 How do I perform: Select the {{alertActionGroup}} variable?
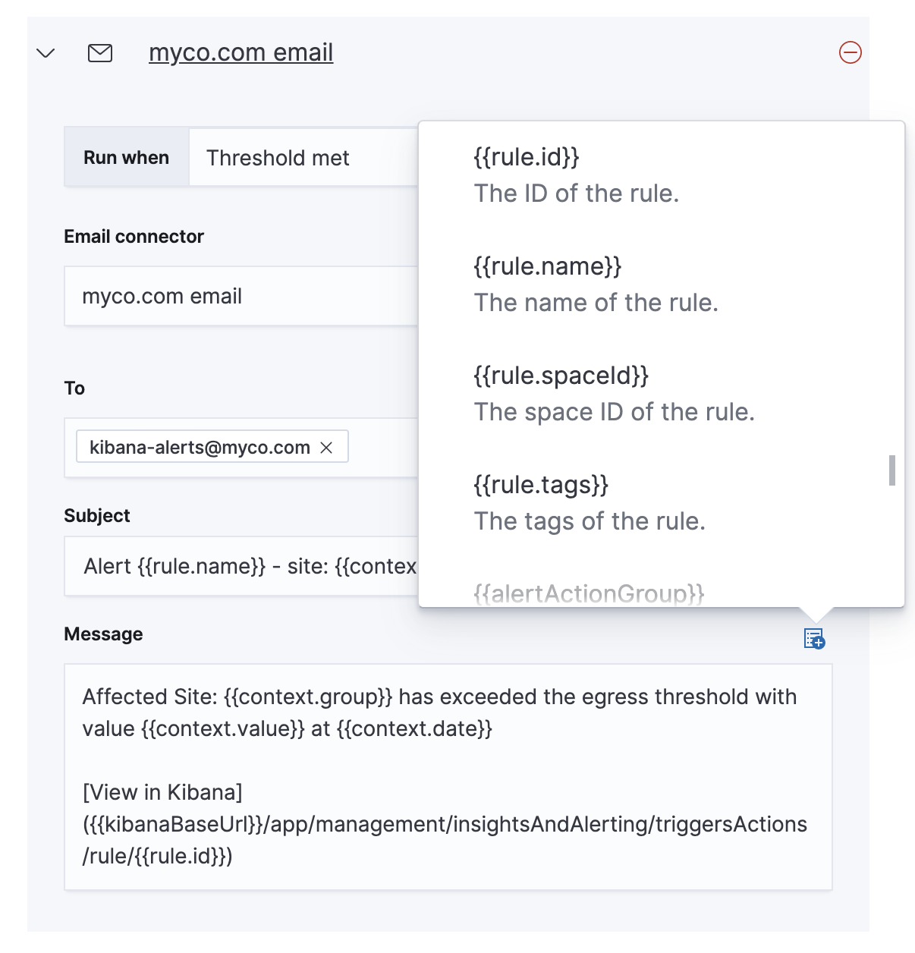pos(589,593)
